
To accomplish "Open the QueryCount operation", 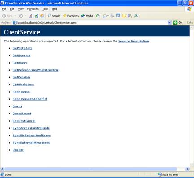I will click(x=22, y=114).
